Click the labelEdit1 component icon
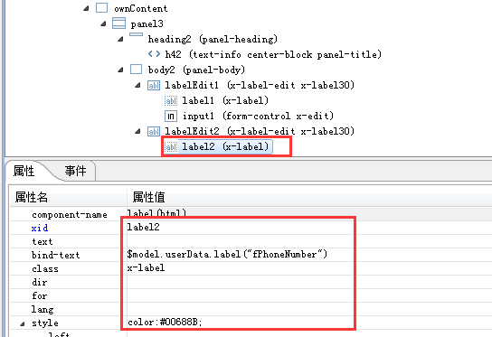Viewport: 492px width, 337px height. (x=154, y=85)
